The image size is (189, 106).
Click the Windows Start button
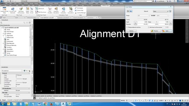[x=2, y=104]
